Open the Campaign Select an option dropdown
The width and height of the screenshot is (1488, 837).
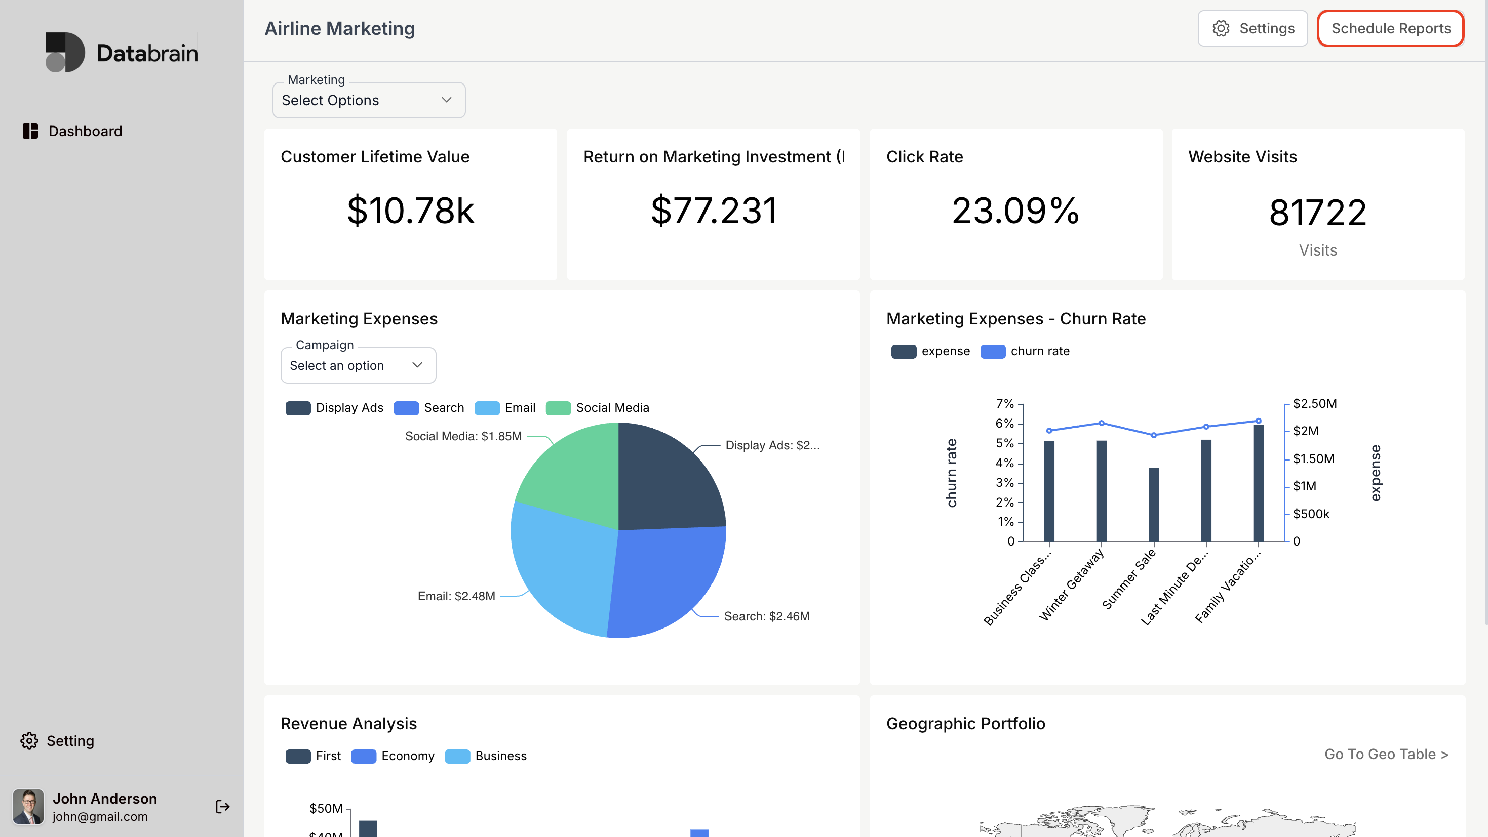click(x=358, y=365)
